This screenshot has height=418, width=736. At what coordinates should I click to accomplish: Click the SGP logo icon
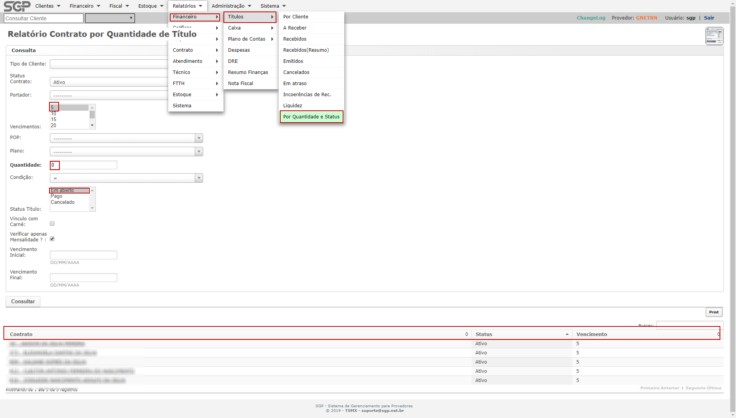pos(17,6)
